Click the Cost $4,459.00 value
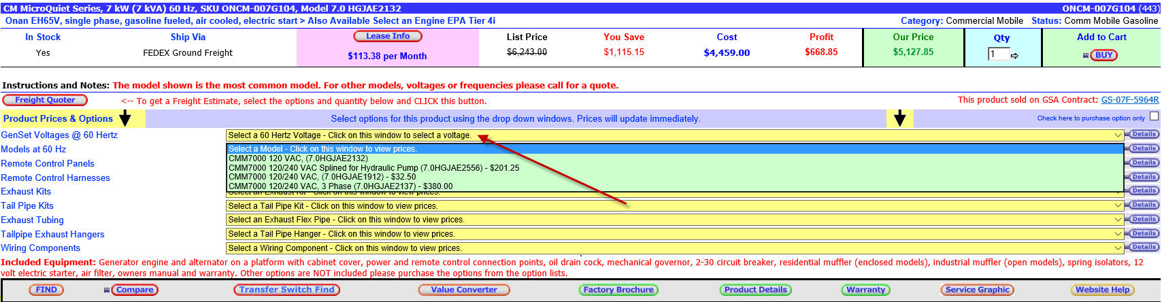The image size is (1162, 302). click(727, 52)
